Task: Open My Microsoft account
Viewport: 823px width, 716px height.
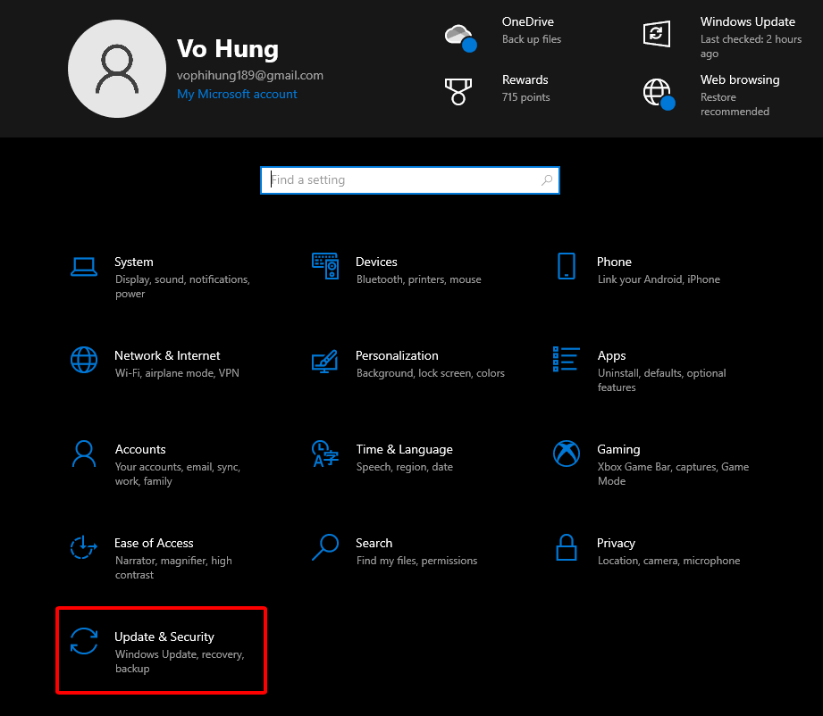Action: tap(237, 93)
